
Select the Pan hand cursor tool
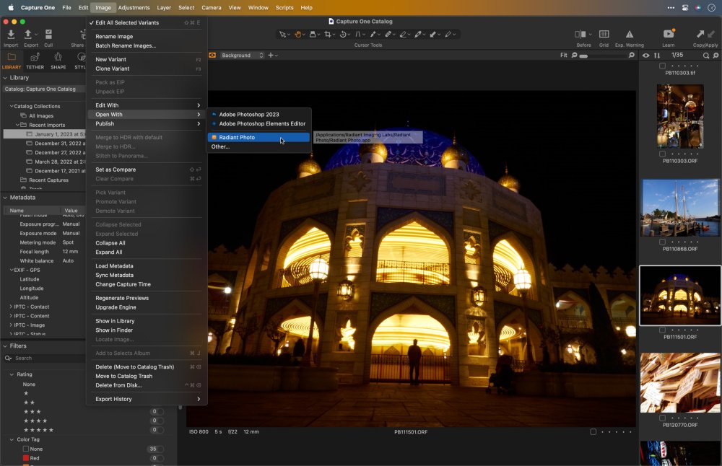tap(298, 34)
